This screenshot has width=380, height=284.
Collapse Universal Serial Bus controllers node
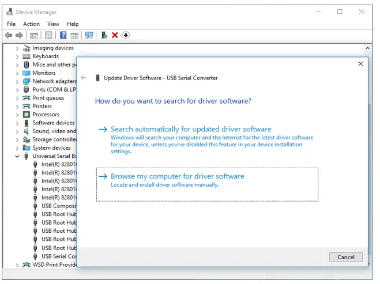click(17, 157)
